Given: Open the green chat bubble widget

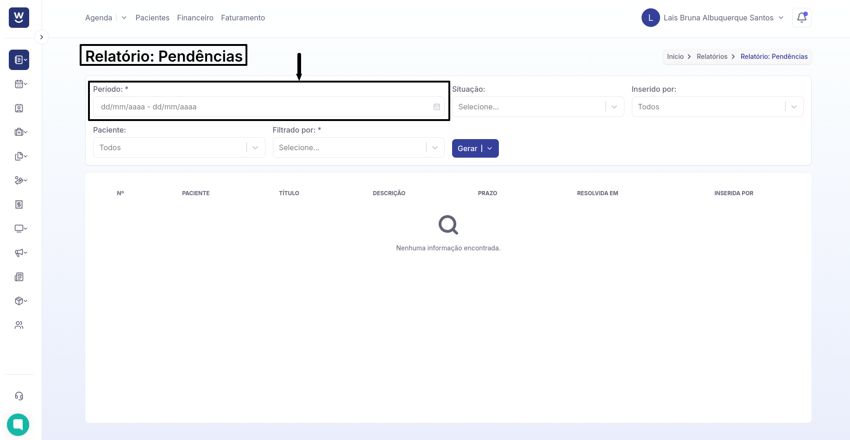Looking at the screenshot, I should pyautogui.click(x=18, y=425).
